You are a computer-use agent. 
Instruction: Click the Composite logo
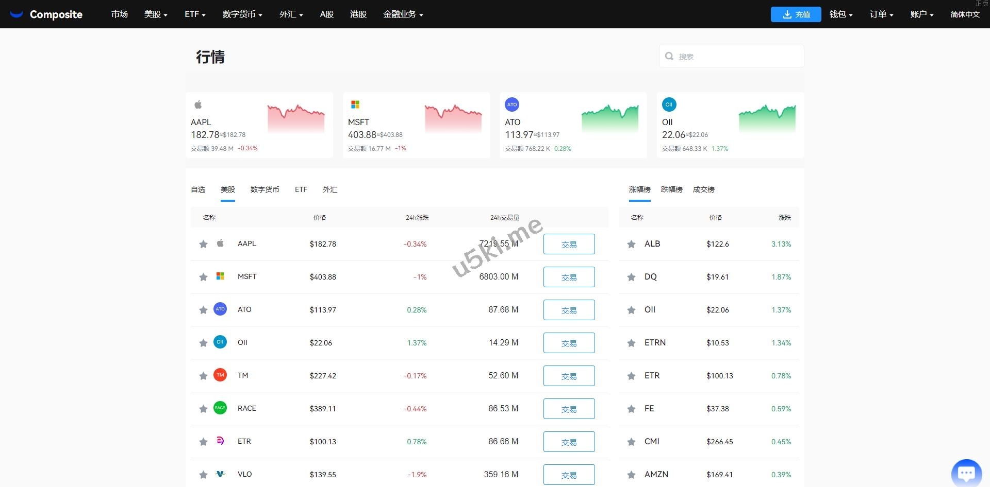pyautogui.click(x=46, y=14)
